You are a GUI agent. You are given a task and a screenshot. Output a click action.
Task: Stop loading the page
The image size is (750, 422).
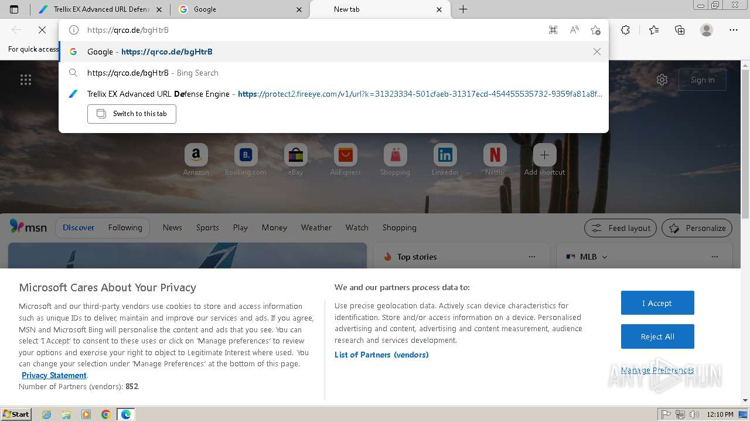tap(42, 30)
